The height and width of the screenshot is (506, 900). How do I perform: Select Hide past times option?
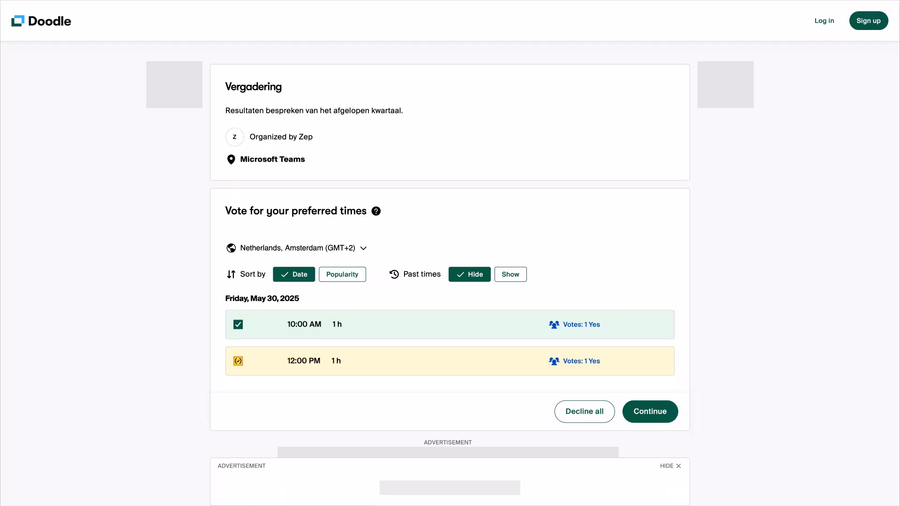click(469, 274)
